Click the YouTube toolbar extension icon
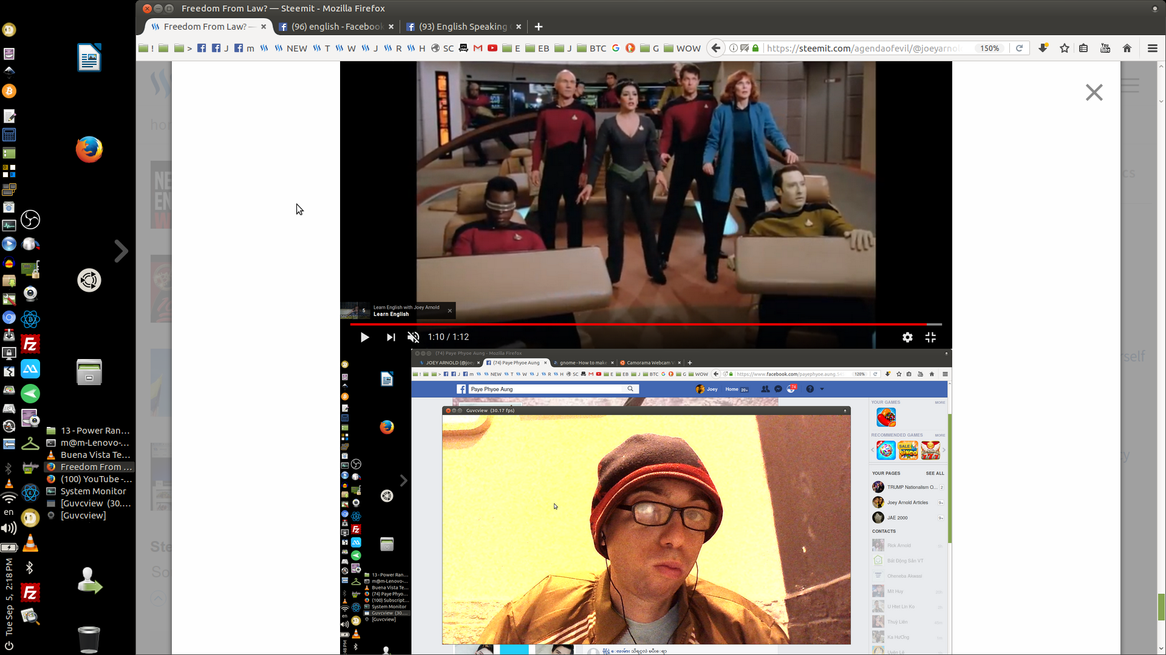This screenshot has height=655, width=1166. point(1105,48)
